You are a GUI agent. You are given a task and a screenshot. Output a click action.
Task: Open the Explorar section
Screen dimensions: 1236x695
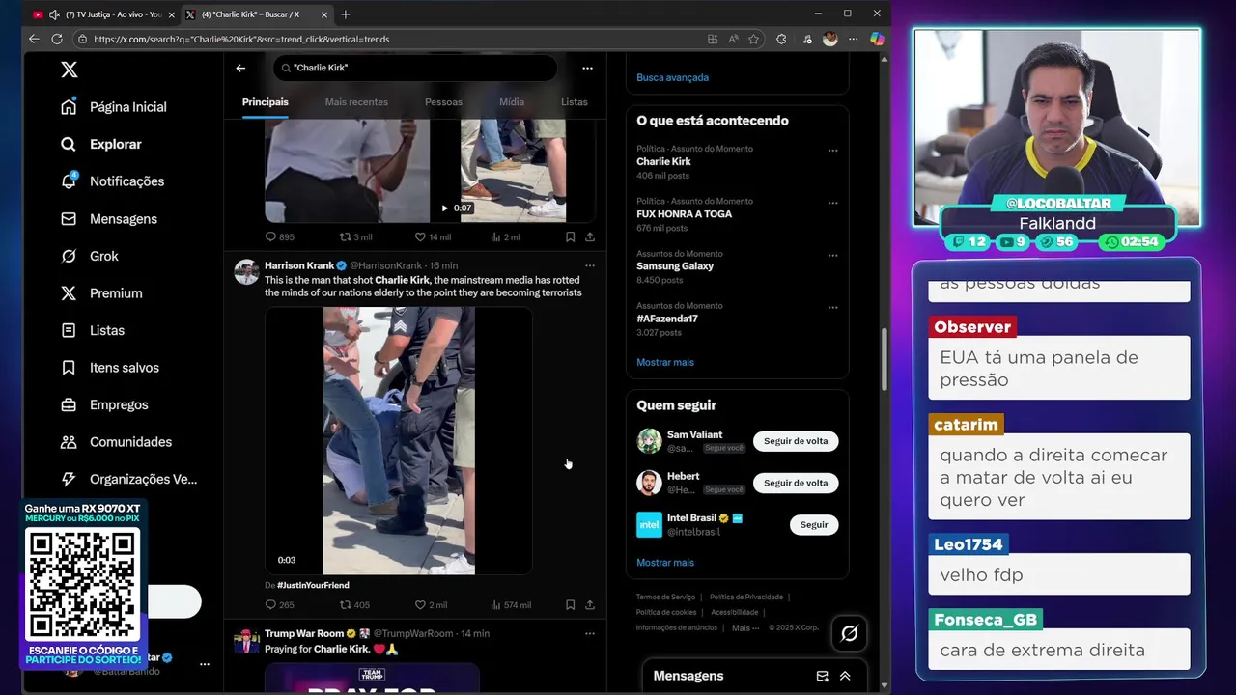click(101, 144)
